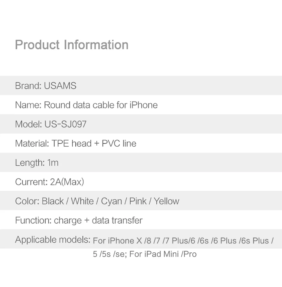This screenshot has width=282, height=287.
Task: Click the word Brand label
Action: point(28,86)
